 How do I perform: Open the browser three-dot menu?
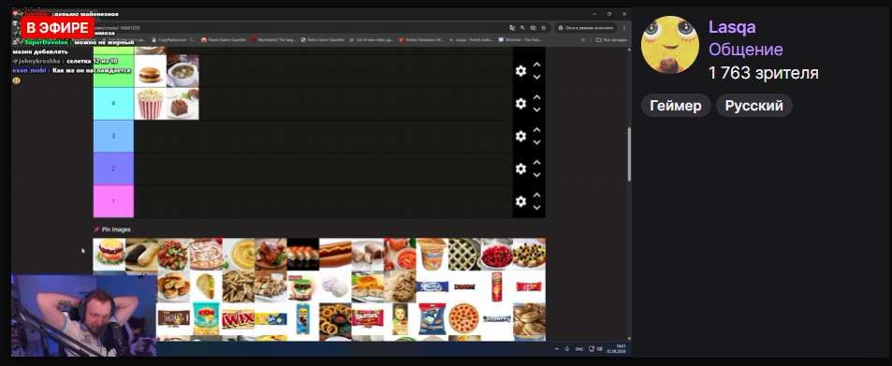tap(624, 27)
